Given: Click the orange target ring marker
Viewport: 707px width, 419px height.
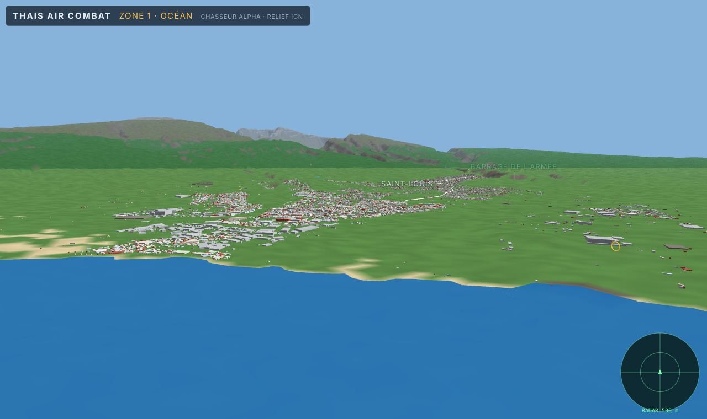Looking at the screenshot, I should (x=615, y=246).
